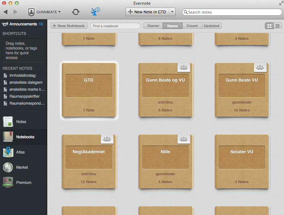The width and height of the screenshot is (284, 215).
Task: Expand the New Note dropdown arrow
Action: 172,12
